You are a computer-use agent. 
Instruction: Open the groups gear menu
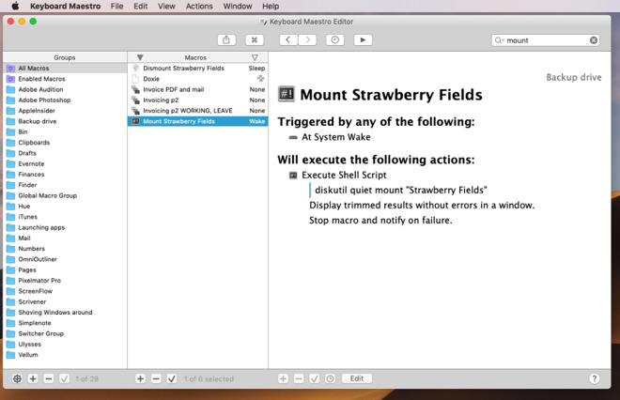click(17, 378)
